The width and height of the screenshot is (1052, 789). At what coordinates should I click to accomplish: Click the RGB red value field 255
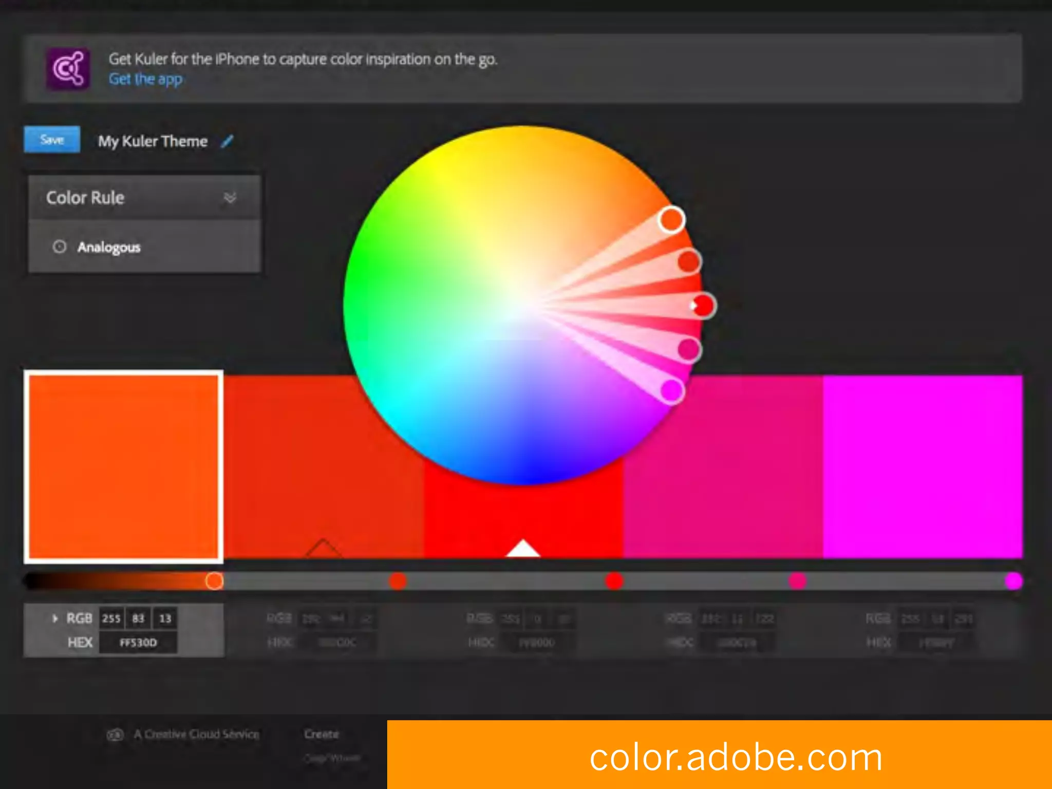point(111,618)
